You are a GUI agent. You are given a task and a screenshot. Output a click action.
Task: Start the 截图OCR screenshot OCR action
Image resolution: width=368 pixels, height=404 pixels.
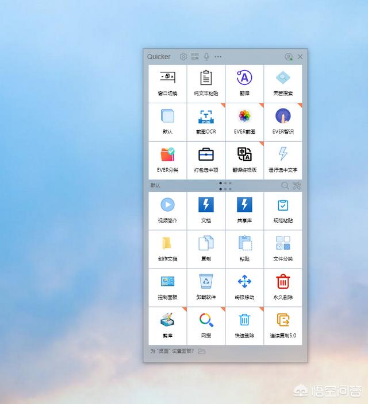click(x=206, y=122)
